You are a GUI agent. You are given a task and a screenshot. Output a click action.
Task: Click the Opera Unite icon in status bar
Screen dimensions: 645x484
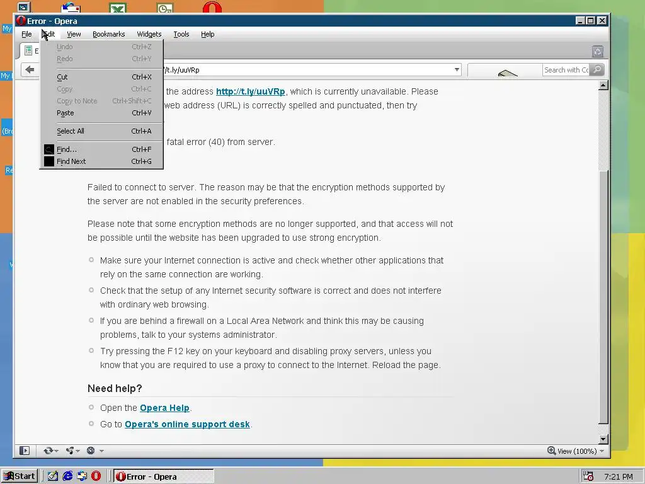pyautogui.click(x=70, y=451)
